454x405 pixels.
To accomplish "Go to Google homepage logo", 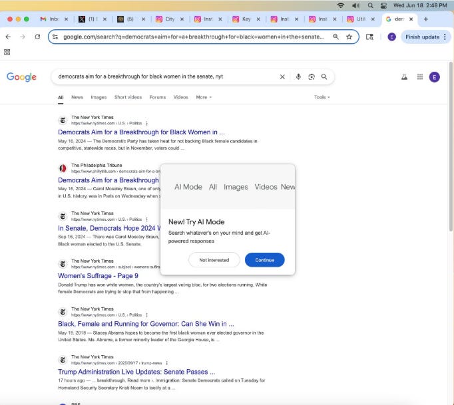I will pos(21,77).
